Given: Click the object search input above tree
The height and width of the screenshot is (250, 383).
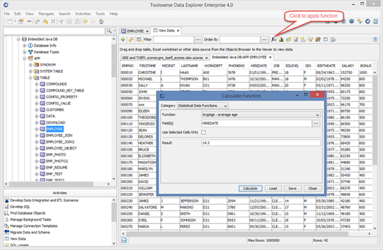Looking at the screenshot, I should [x=54, y=31].
